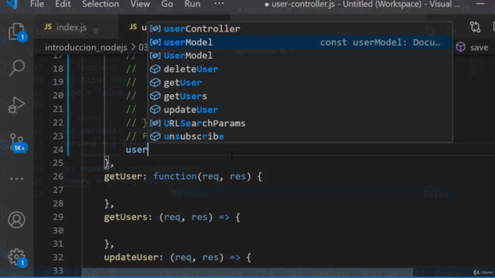The image size is (495, 278).
Task: Click the userModel const type details text
Action: [x=380, y=42]
